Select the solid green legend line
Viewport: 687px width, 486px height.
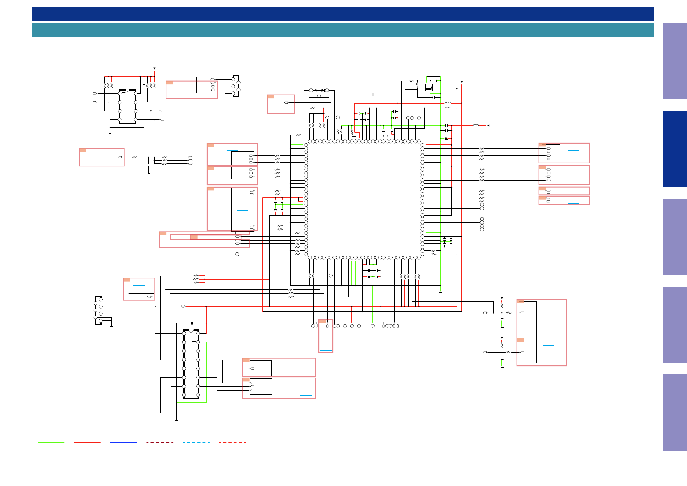51,442
